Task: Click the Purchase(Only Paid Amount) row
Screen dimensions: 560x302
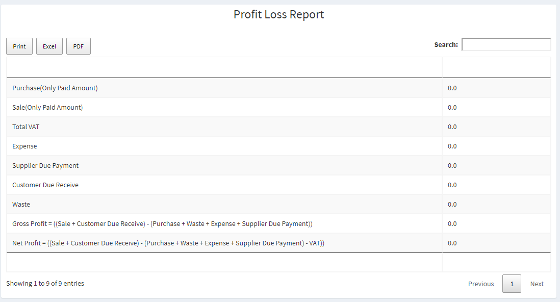Action: tap(278, 88)
